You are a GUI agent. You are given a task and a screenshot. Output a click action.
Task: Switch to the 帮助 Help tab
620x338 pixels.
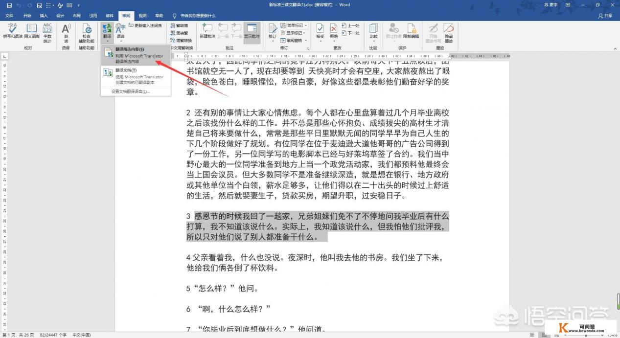pos(159,16)
